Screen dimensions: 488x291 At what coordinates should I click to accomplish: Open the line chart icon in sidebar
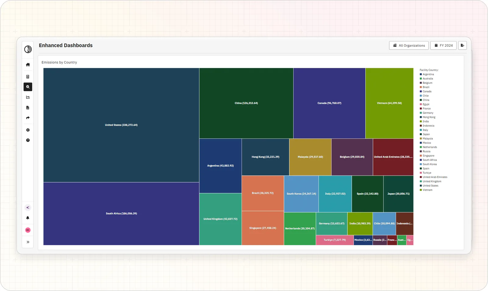click(28, 97)
